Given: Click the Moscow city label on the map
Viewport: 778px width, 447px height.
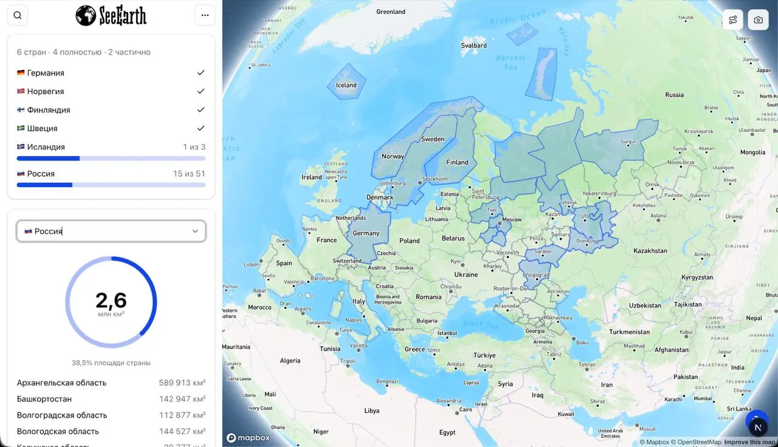Looking at the screenshot, I should coord(512,219).
